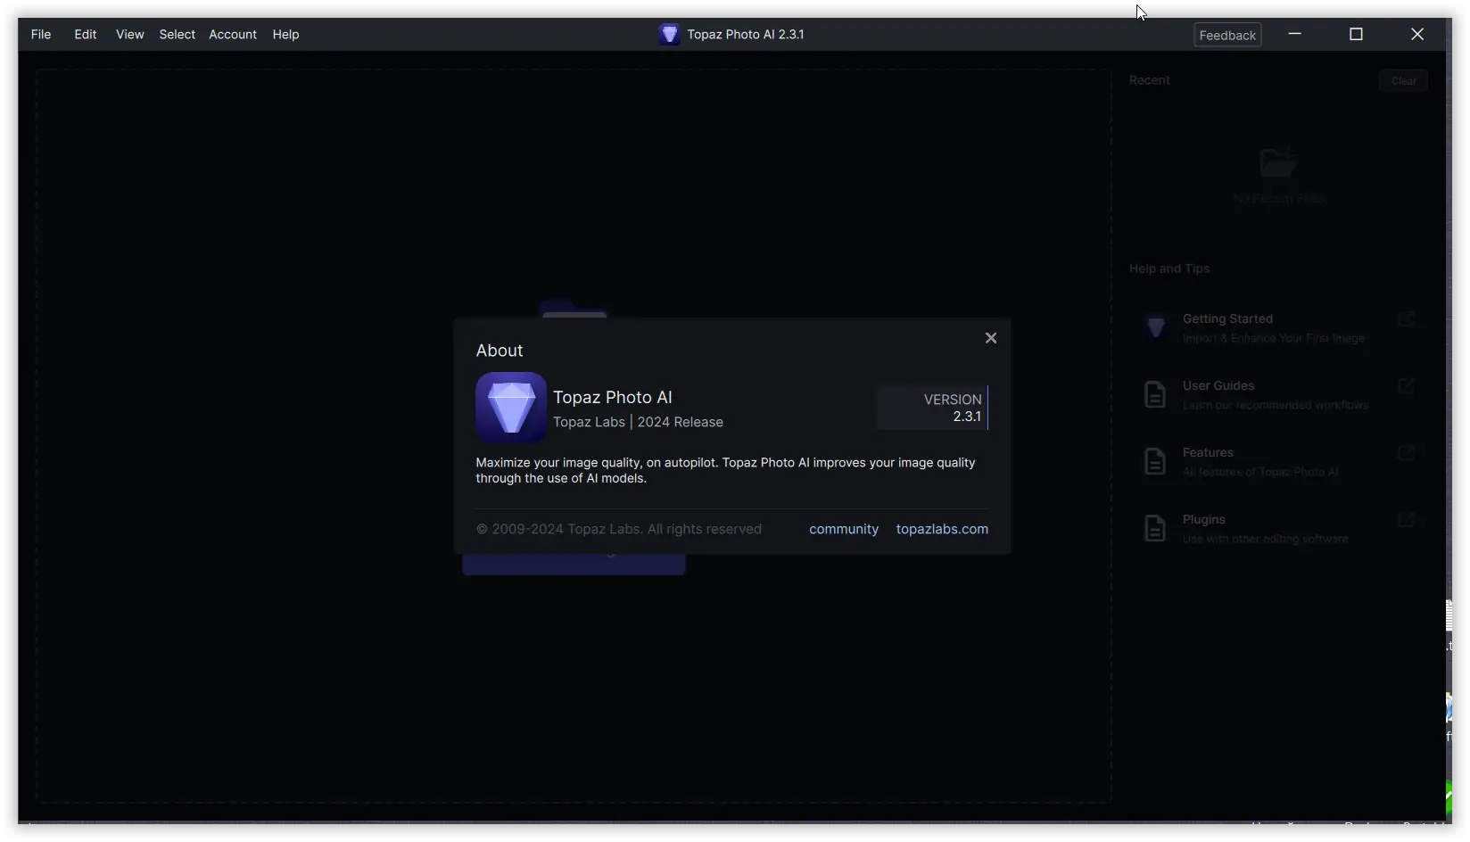Click the Topaz Labs 2024 Release text
Viewport: 1470px width, 842px height.
(638, 422)
